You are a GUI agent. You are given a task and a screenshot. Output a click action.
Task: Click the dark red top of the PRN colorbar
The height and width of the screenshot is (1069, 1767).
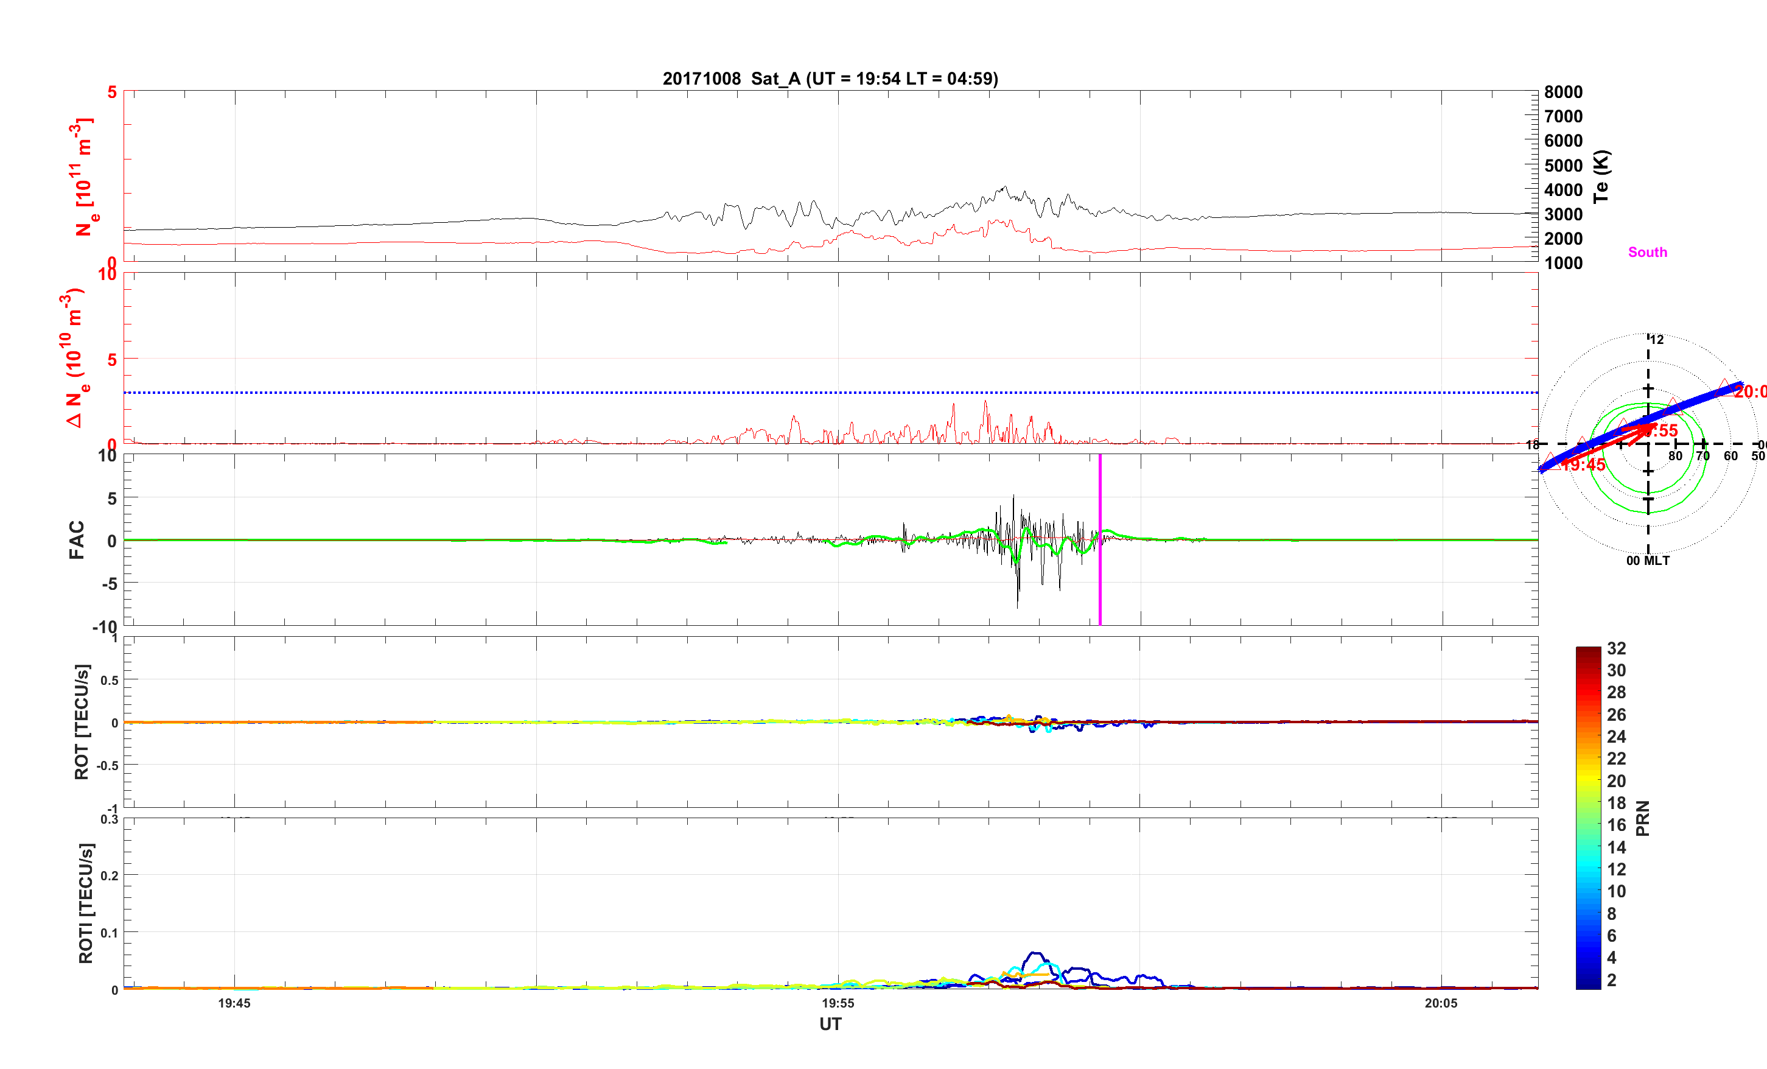pos(1587,651)
